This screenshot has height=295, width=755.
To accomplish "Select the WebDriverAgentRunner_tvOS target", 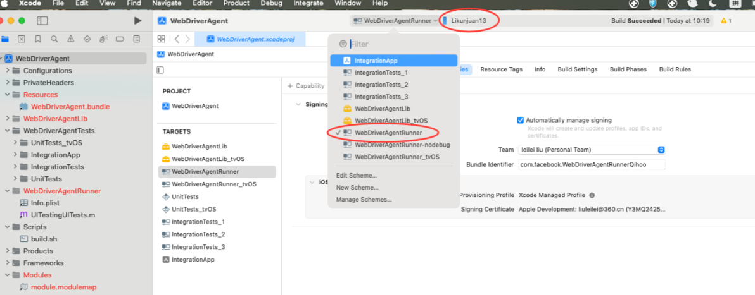I will tap(213, 184).
